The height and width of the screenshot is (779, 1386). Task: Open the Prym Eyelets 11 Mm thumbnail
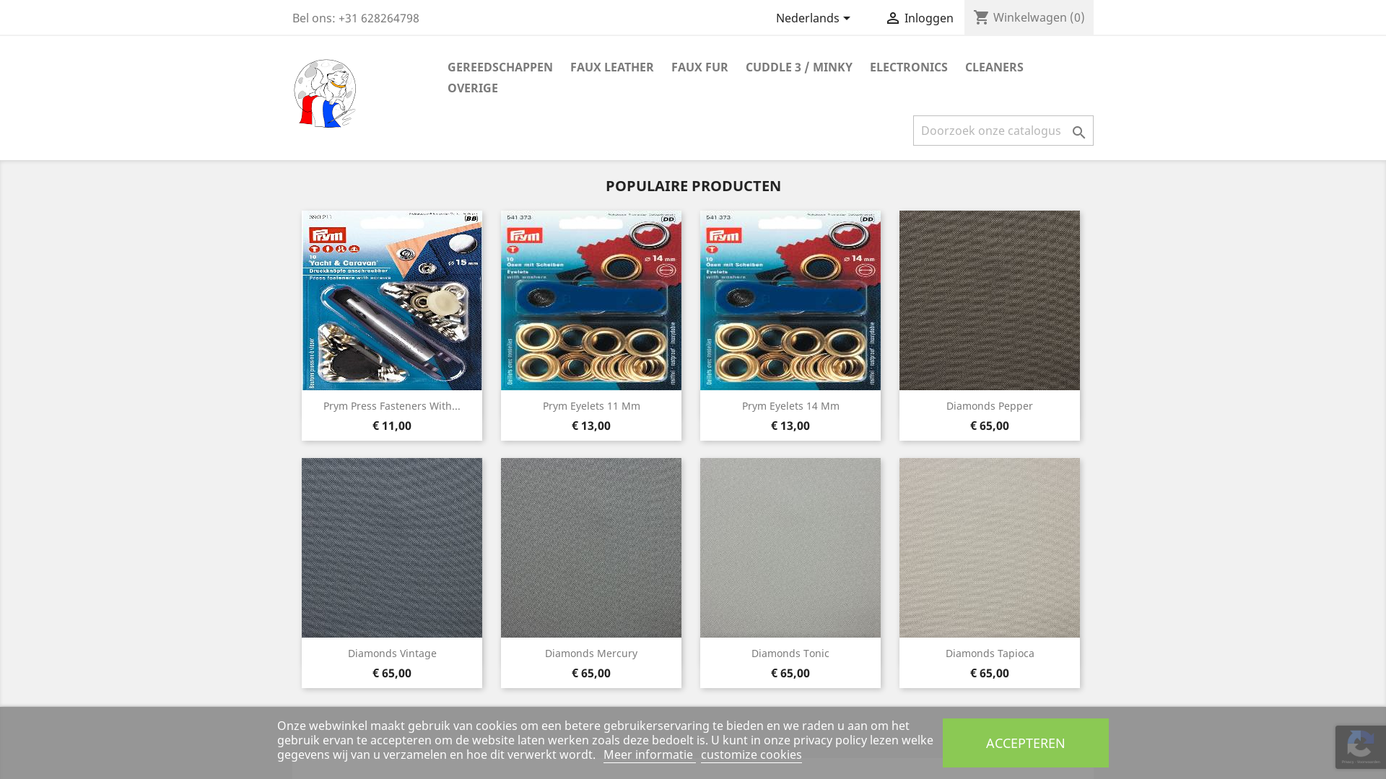tap(591, 300)
